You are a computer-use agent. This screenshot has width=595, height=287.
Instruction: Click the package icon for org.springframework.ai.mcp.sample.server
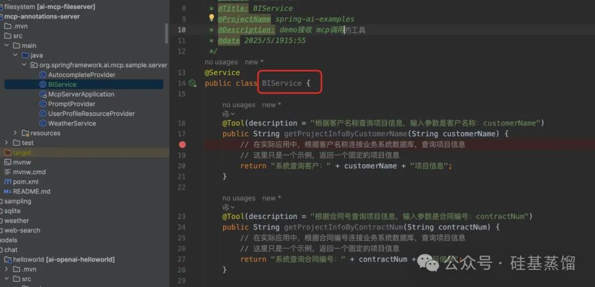[34, 65]
